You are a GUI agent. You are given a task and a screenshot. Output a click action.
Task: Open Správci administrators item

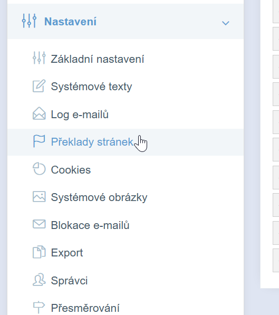(69, 281)
